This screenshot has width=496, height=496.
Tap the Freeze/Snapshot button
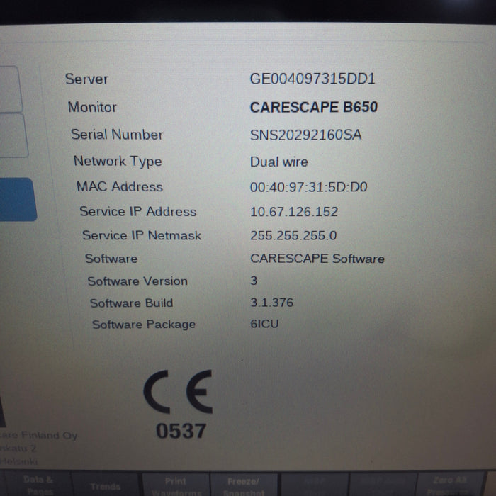pos(244,485)
